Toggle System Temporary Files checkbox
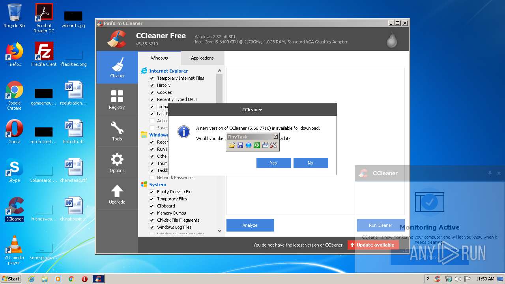 (x=152, y=199)
